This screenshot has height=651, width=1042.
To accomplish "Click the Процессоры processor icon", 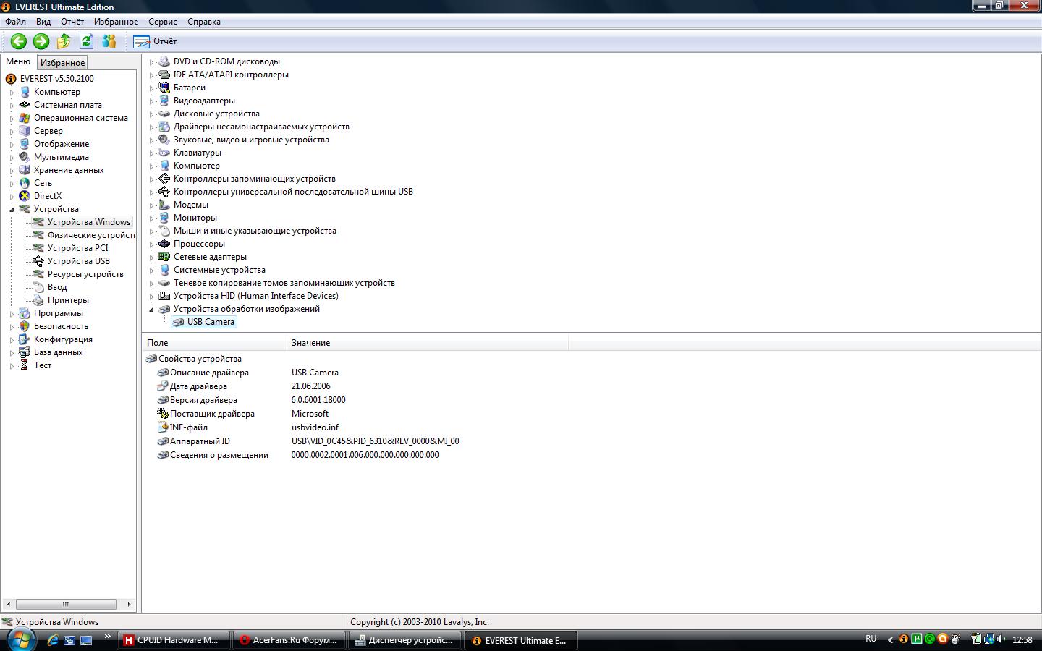I will [164, 244].
